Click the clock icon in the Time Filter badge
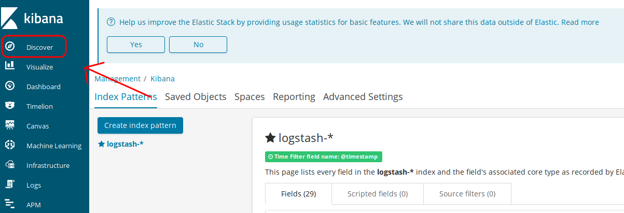Screen dimensions: 624x213 pyautogui.click(x=270, y=157)
